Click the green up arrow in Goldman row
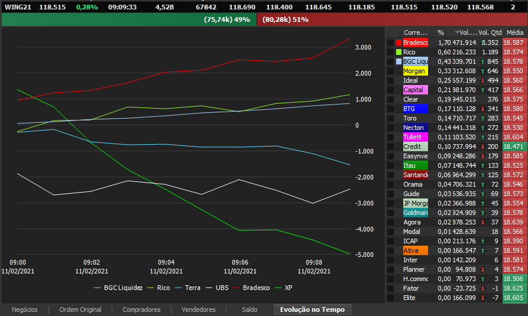 coord(482,213)
